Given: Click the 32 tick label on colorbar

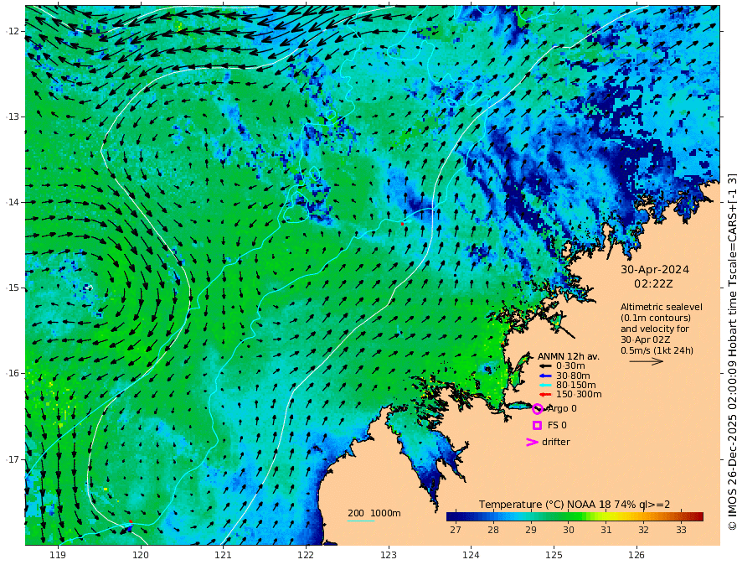Looking at the screenshot, I should [x=643, y=530].
